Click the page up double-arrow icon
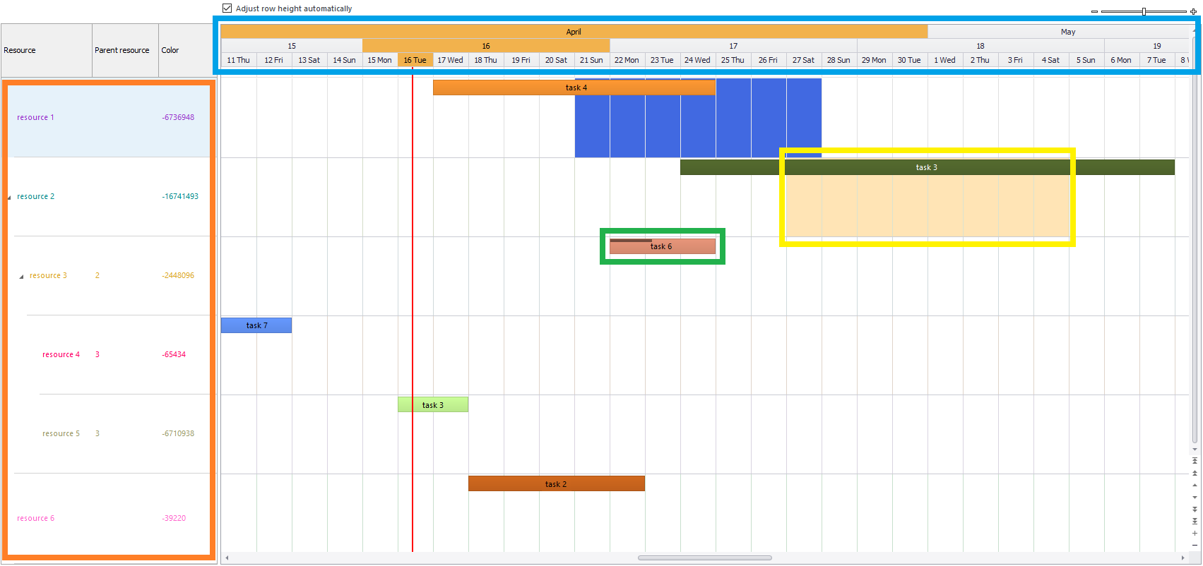Image resolution: width=1203 pixels, height=566 pixels. 1195,473
